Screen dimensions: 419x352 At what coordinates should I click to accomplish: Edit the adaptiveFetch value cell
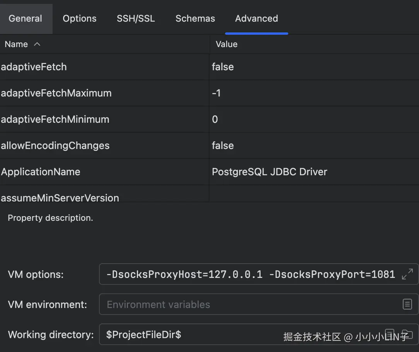(223, 67)
